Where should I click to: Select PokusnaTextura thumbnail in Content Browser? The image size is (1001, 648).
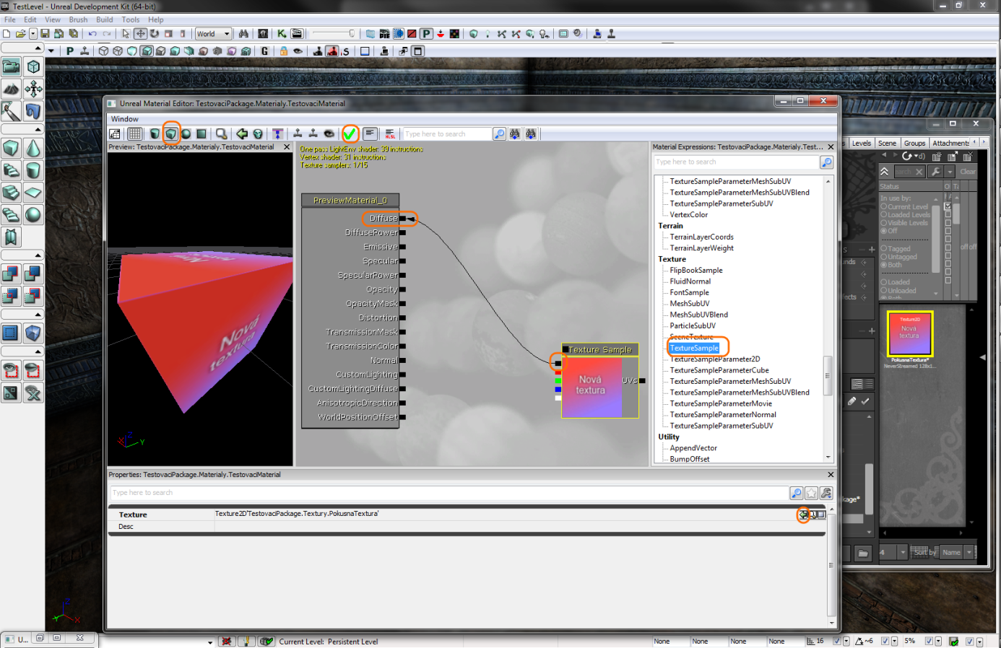point(910,333)
